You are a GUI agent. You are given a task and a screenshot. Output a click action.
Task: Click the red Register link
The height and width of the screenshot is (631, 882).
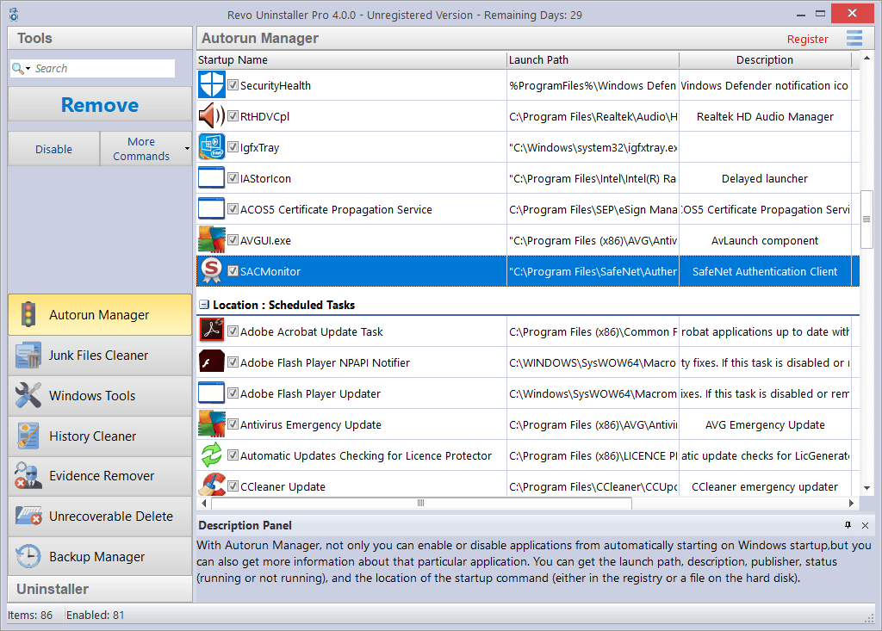coord(807,39)
